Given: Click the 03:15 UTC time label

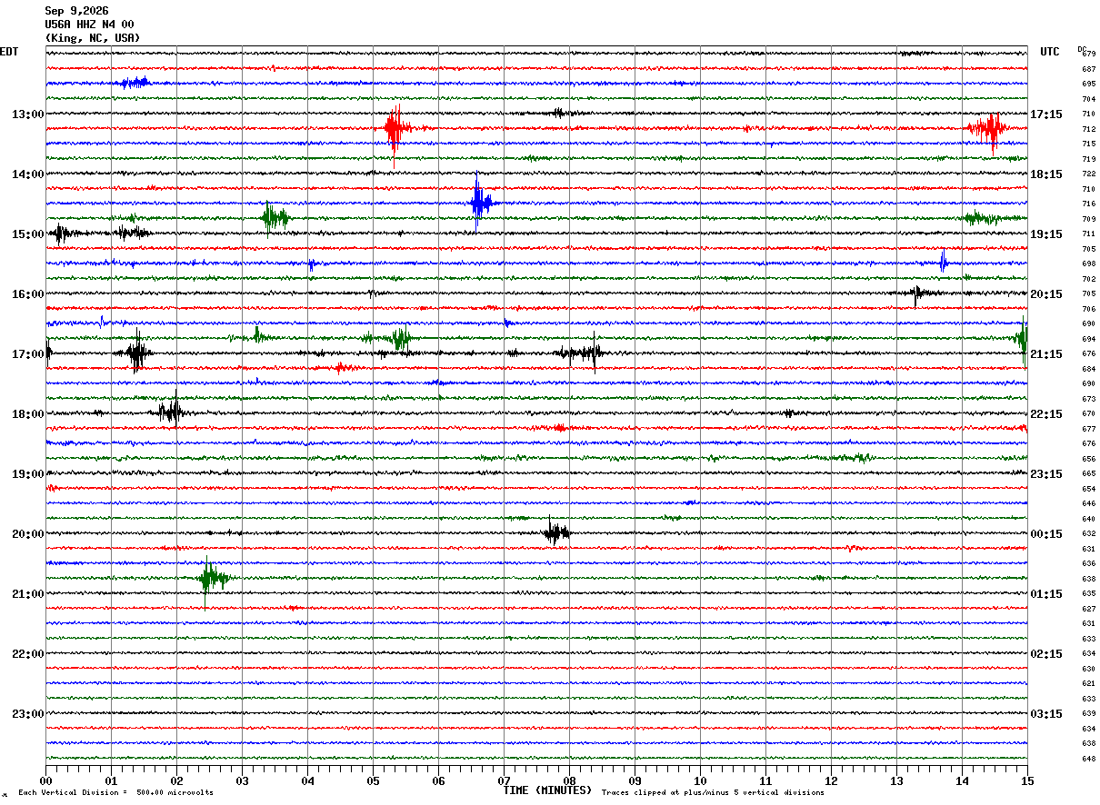Looking at the screenshot, I should click(x=1045, y=713).
